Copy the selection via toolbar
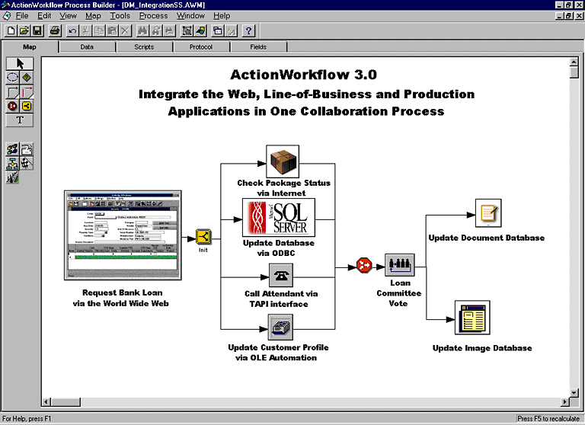Image resolution: width=585 pixels, height=425 pixels. [x=99, y=30]
